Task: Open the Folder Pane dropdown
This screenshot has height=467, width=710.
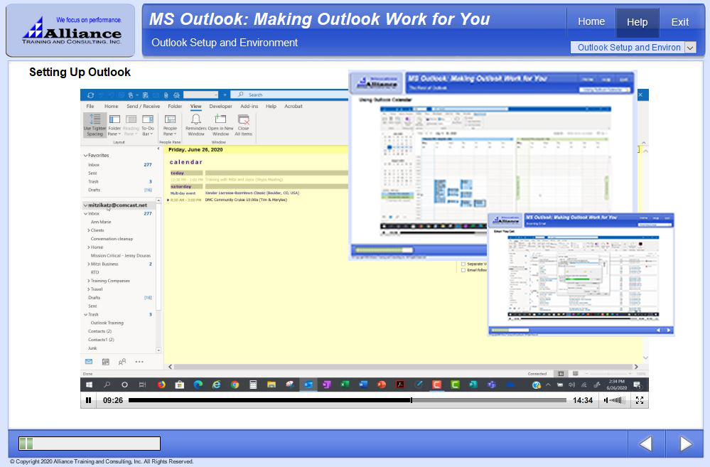Action: (114, 124)
